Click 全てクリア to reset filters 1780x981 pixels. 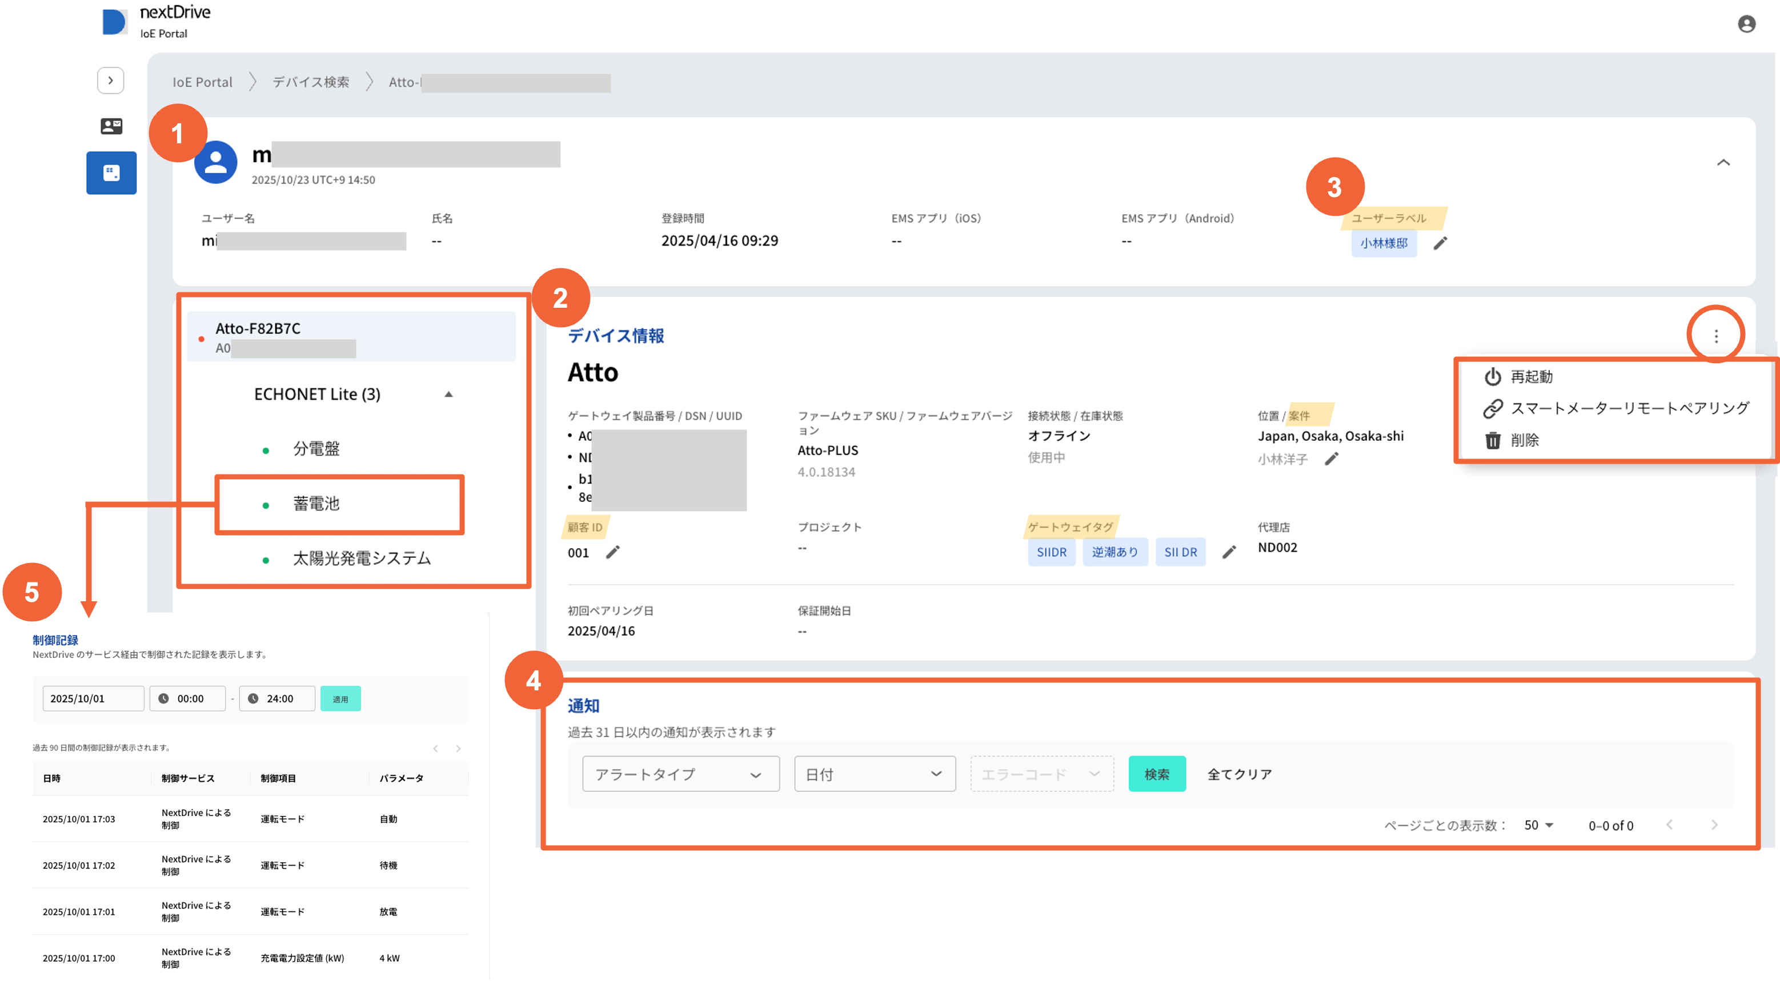(x=1240, y=774)
